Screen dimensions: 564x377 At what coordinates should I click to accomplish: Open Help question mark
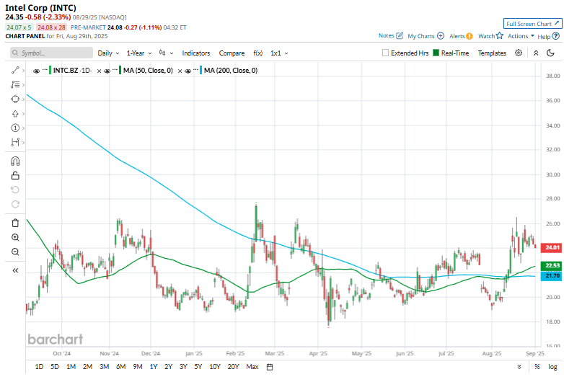tap(556, 36)
